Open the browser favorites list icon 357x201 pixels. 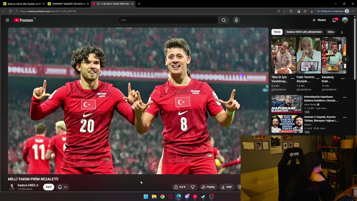tap(305, 11)
